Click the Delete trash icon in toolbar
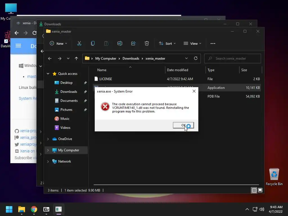288x216 pixels. point(147,44)
